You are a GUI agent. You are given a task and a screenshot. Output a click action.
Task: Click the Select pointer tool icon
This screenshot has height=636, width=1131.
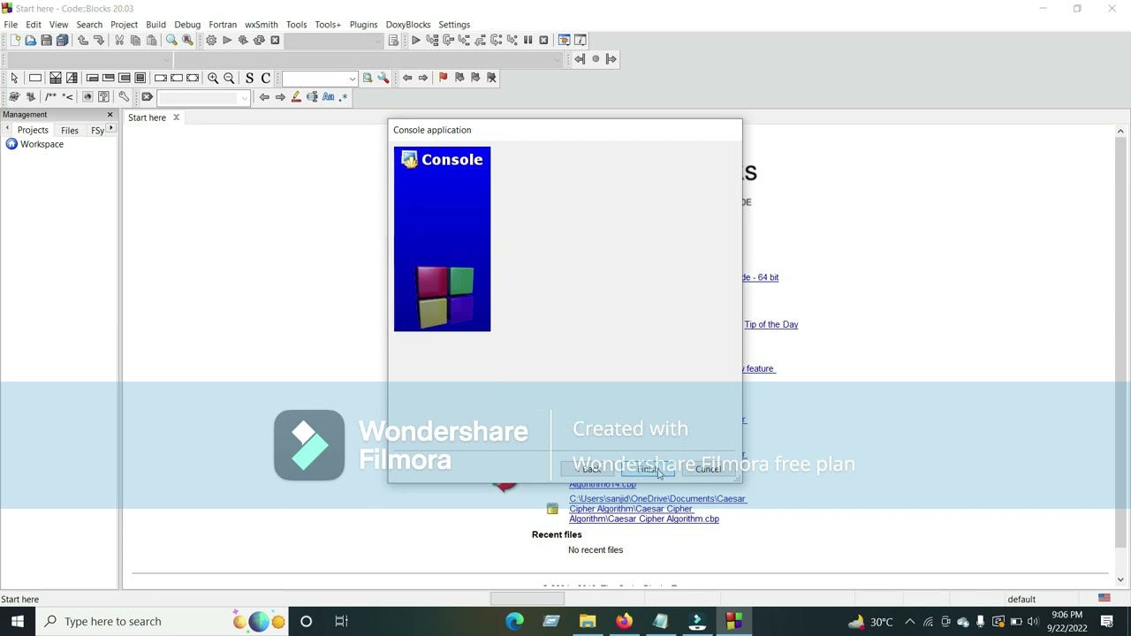click(x=14, y=79)
